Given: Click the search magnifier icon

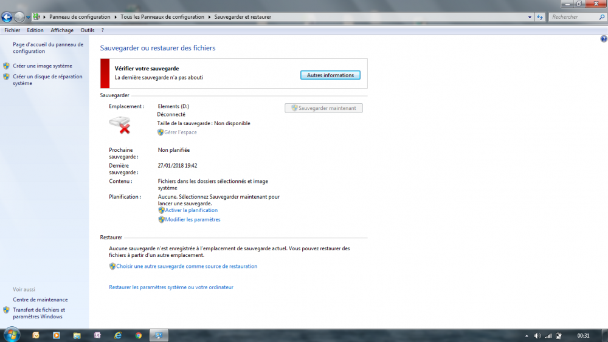Looking at the screenshot, I should pyautogui.click(x=602, y=17).
